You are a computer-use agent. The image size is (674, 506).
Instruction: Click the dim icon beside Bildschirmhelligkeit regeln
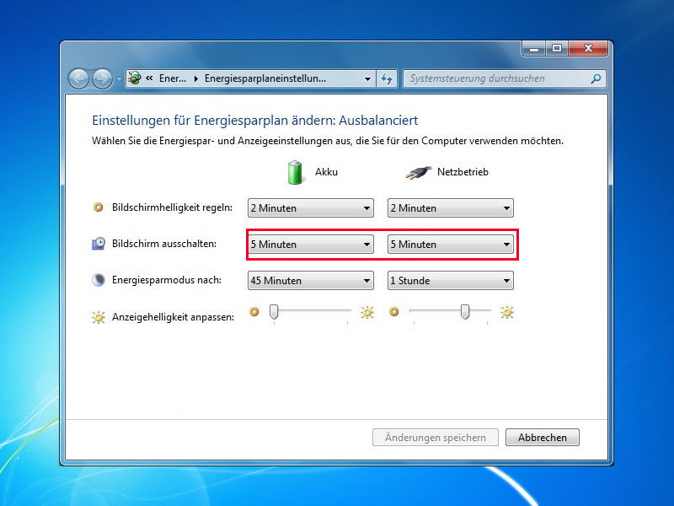coord(99,207)
